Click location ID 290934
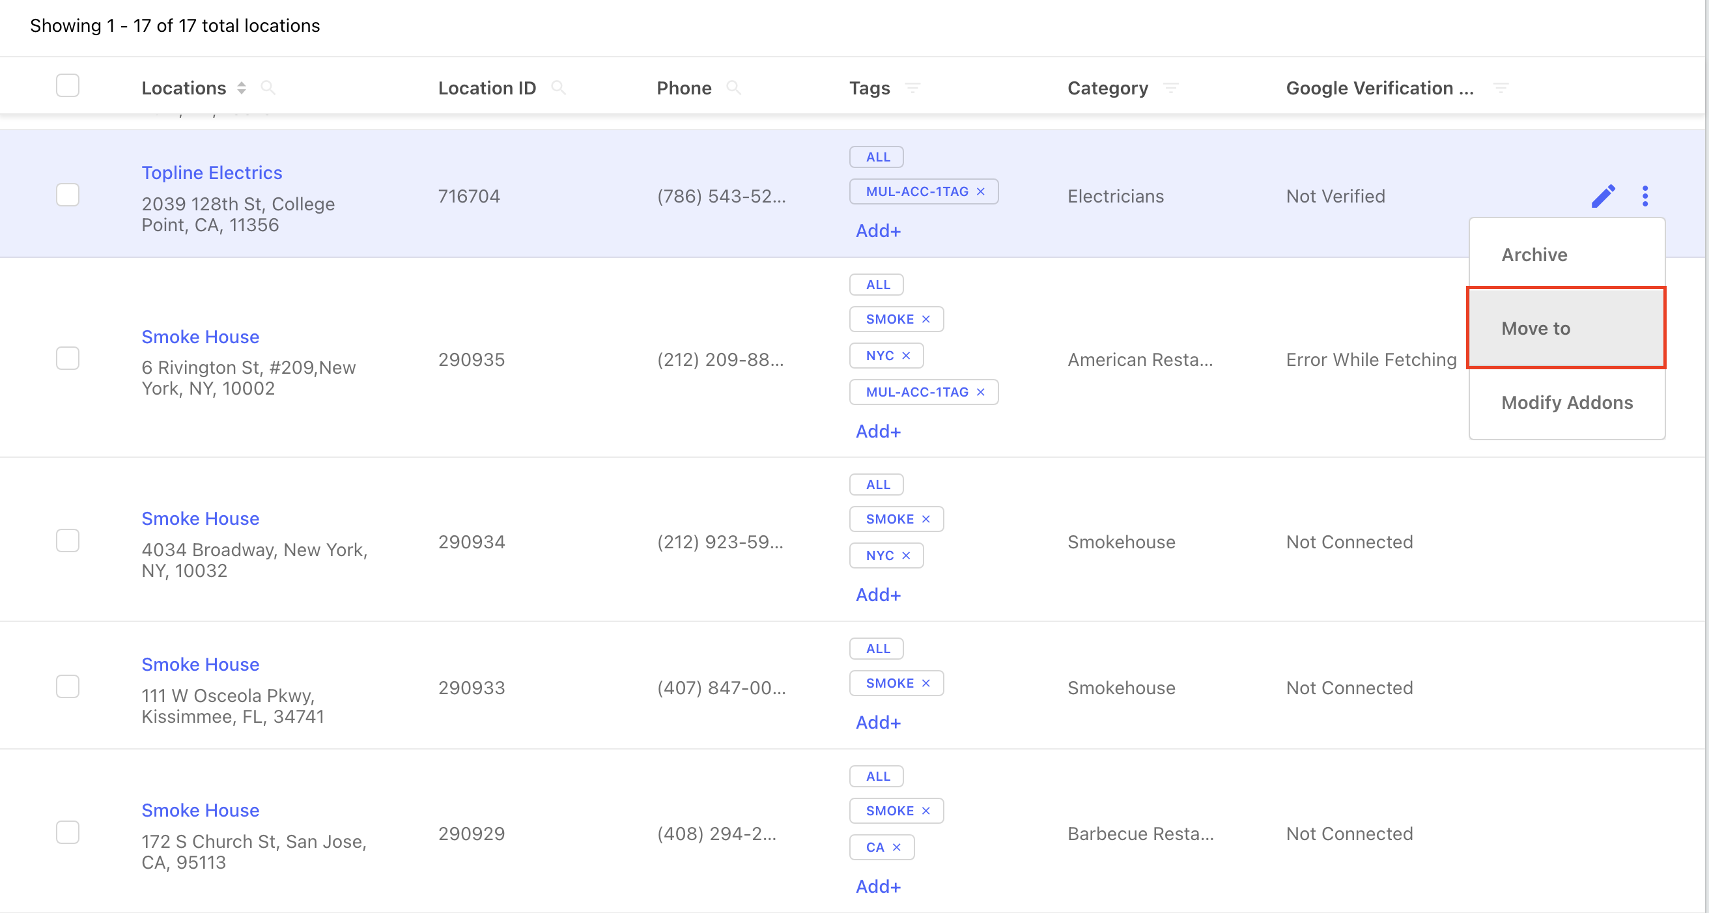The height and width of the screenshot is (913, 1709). (x=472, y=542)
